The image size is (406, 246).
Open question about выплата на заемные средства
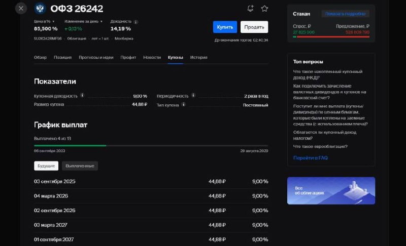pyautogui.click(x=330, y=115)
